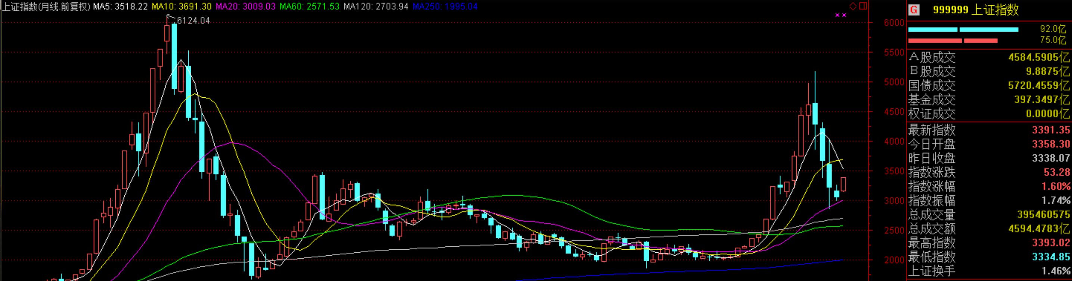Click the 6124.04 peak price flag
The height and width of the screenshot is (281, 1072).
[x=193, y=21]
